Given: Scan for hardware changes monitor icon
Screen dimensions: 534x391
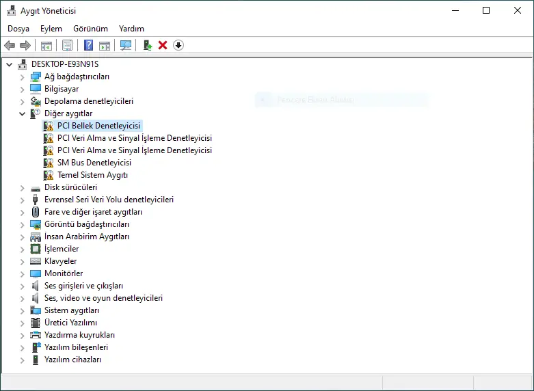Looking at the screenshot, I should tap(126, 45).
